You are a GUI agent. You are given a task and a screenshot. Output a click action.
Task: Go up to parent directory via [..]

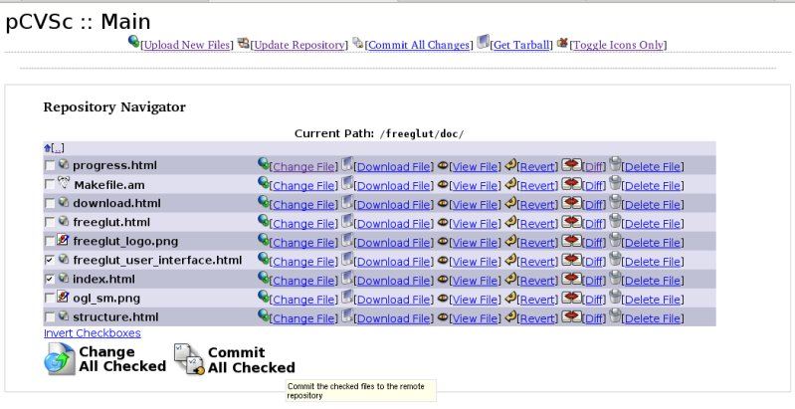coord(57,147)
